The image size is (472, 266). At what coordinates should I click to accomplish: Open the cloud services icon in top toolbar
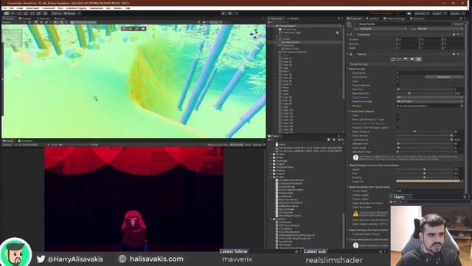coord(409,13)
